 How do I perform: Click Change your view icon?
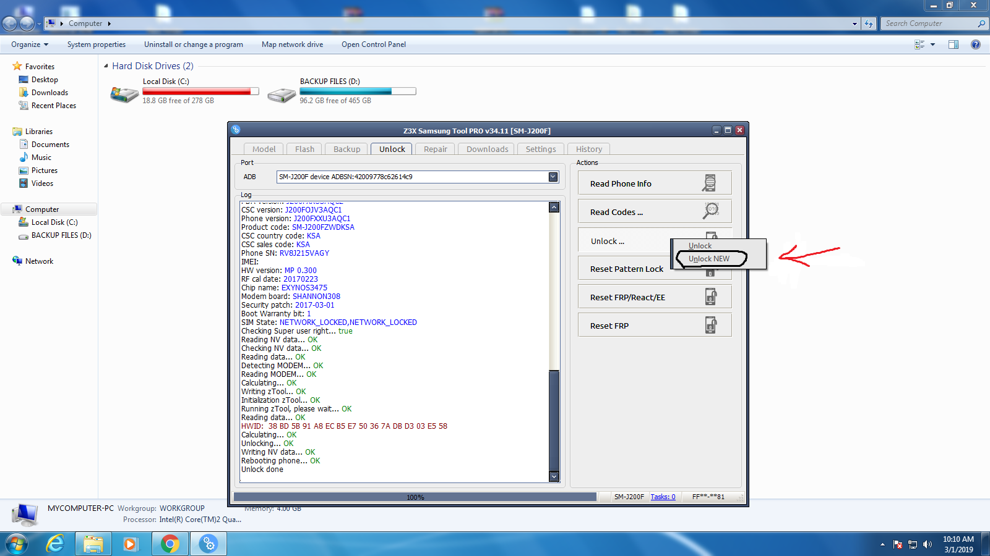[919, 44]
